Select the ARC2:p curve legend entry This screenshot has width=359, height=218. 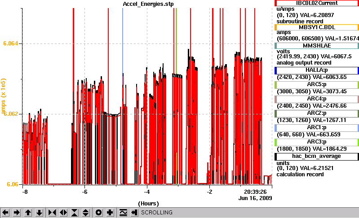pyautogui.click(x=317, y=113)
